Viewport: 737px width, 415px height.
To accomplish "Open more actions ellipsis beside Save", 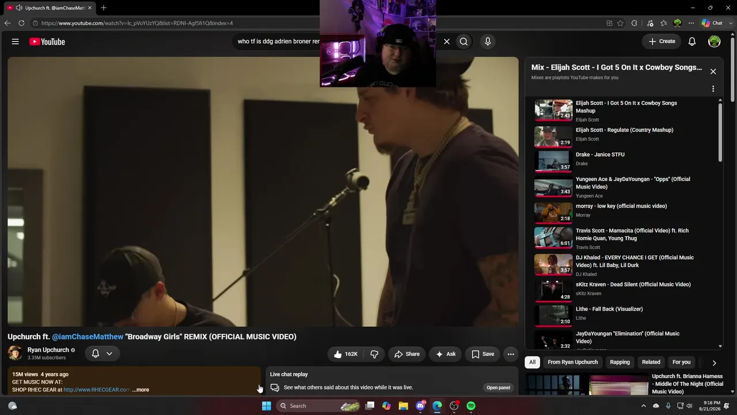I will click(x=511, y=354).
